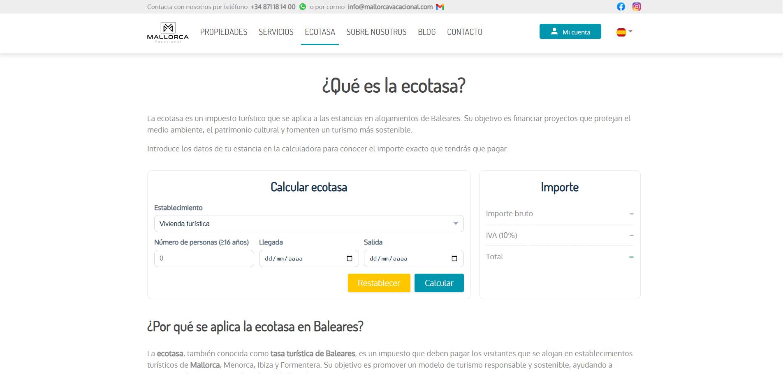Open the Salida calendar picker icon
The width and height of the screenshot is (783, 375).
pyautogui.click(x=454, y=258)
